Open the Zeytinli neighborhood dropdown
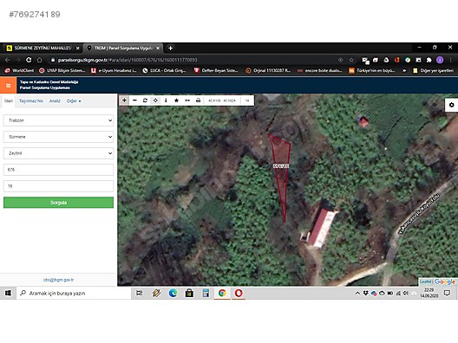The height and width of the screenshot is (343, 458). [58, 153]
